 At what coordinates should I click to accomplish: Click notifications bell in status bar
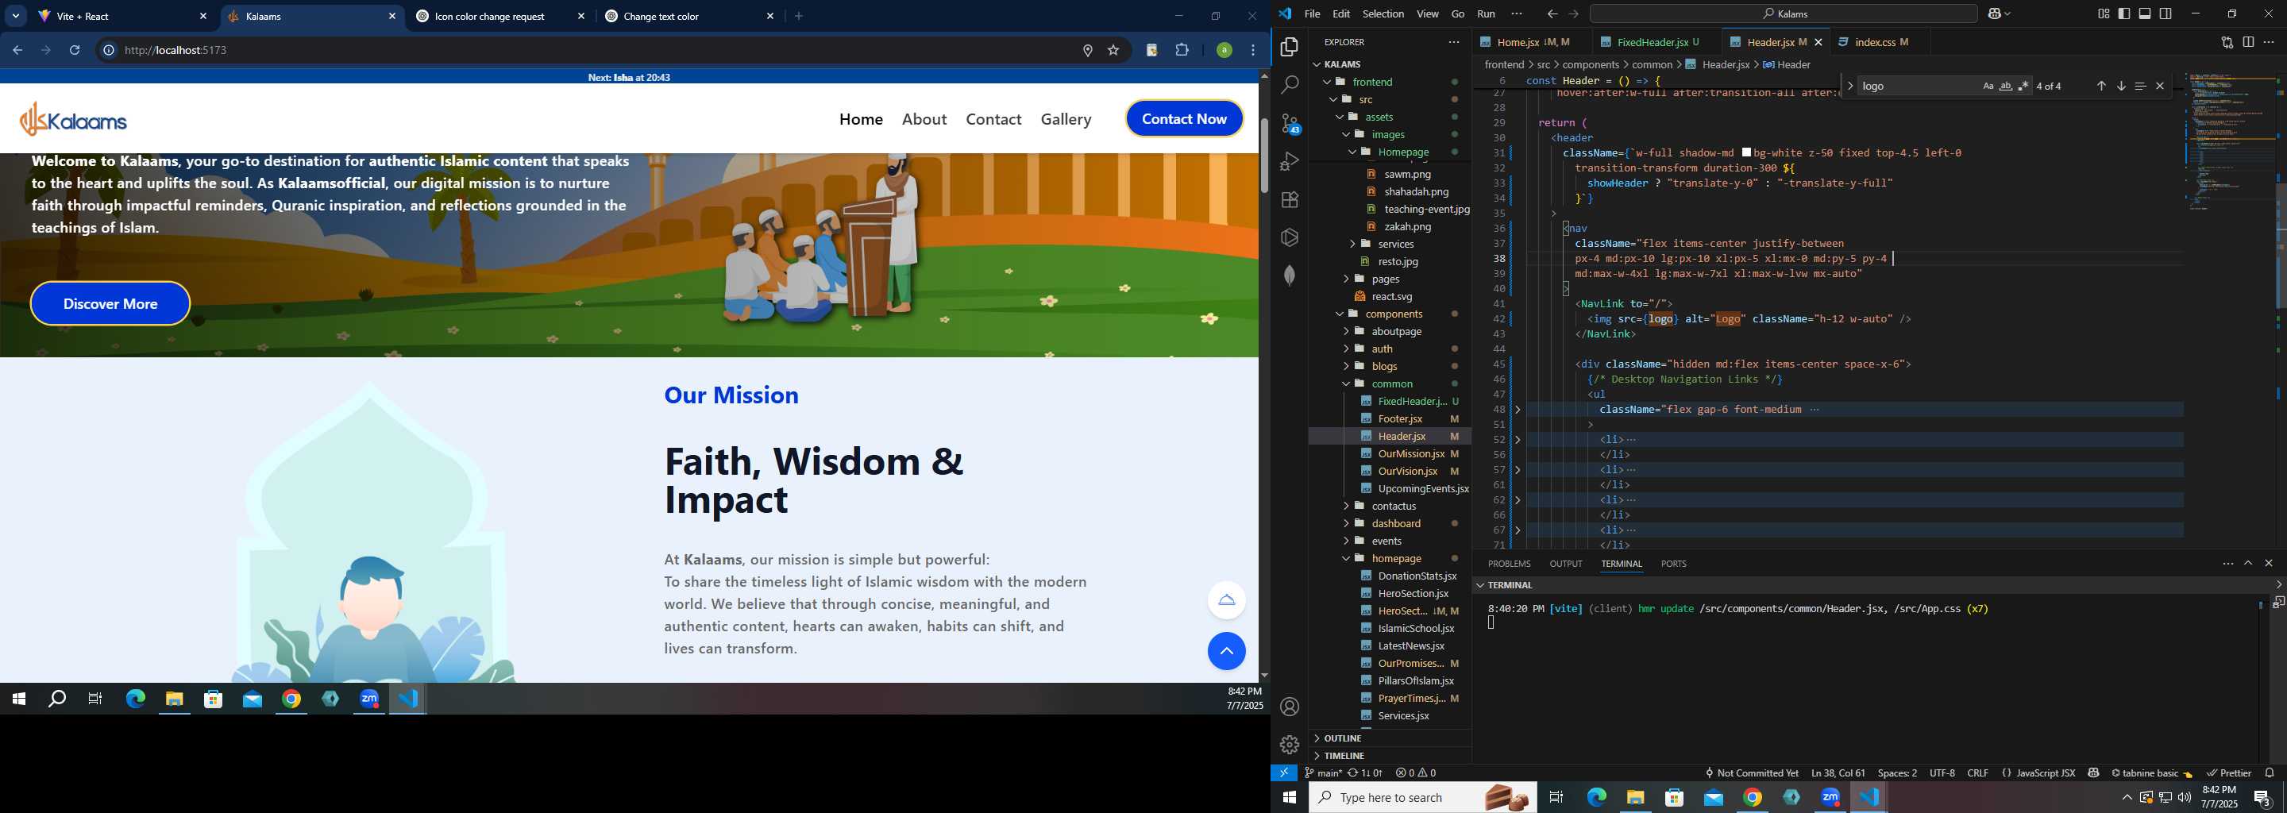point(2270,773)
